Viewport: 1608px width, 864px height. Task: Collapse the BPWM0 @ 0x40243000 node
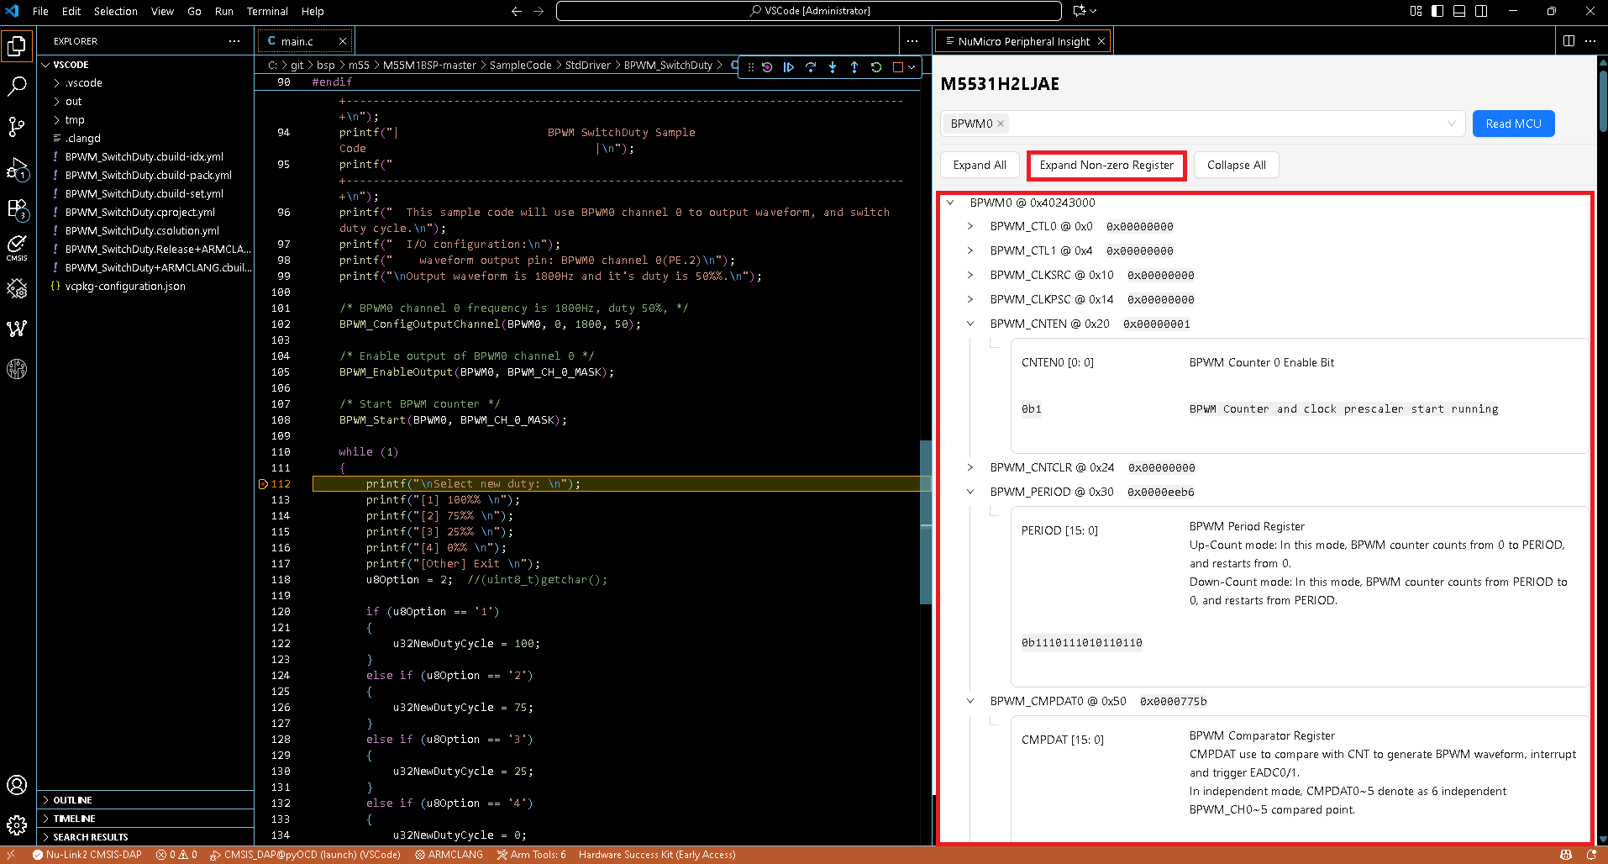point(950,203)
